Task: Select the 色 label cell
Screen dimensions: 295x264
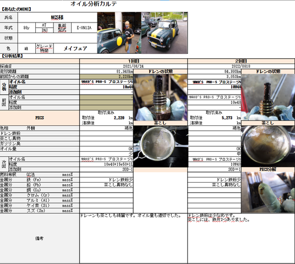Action: 9,48
